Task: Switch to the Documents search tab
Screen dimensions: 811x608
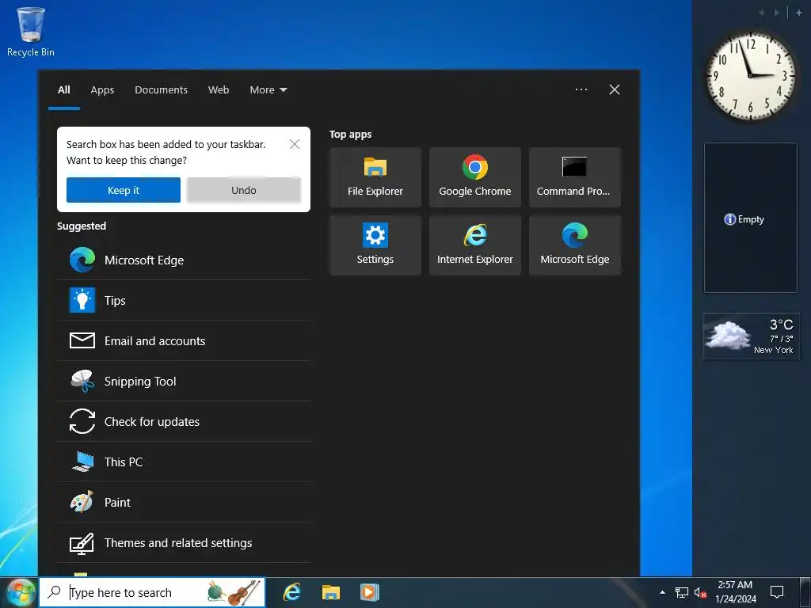Action: point(161,90)
